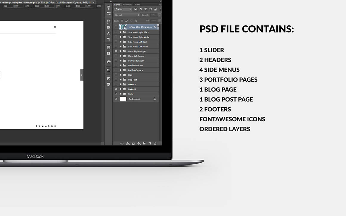Filter layers by type (T) icon

tap(146, 9)
